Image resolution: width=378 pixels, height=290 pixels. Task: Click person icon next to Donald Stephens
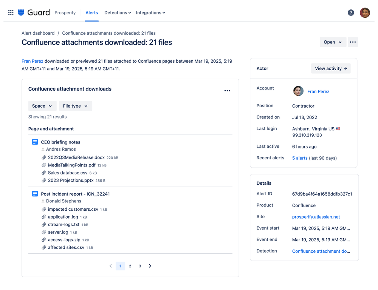[x=43, y=201]
